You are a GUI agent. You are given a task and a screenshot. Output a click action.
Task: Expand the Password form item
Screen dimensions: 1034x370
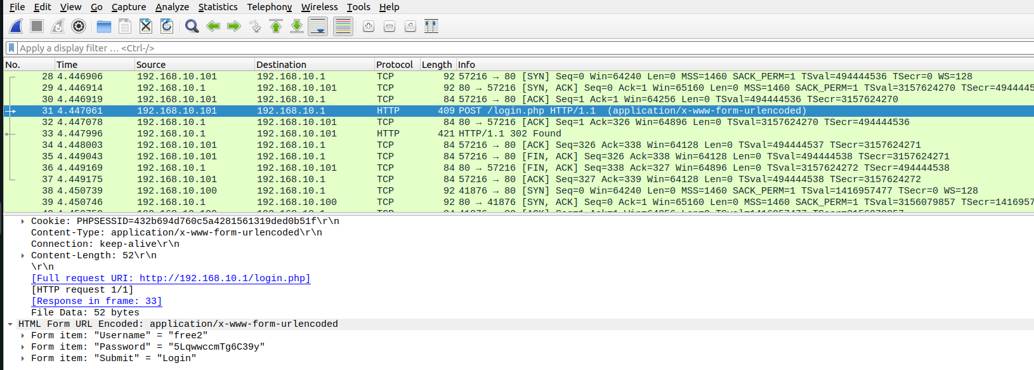point(23,347)
